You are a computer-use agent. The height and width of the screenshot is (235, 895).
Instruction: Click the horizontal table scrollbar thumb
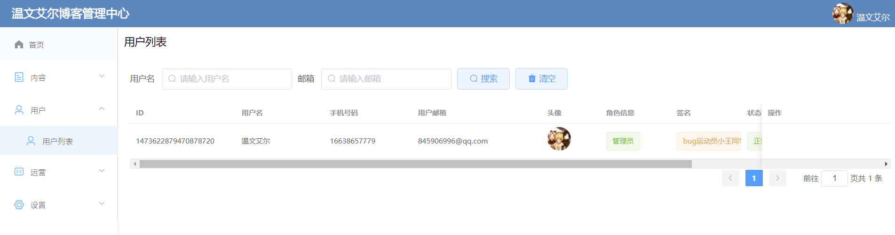416,164
